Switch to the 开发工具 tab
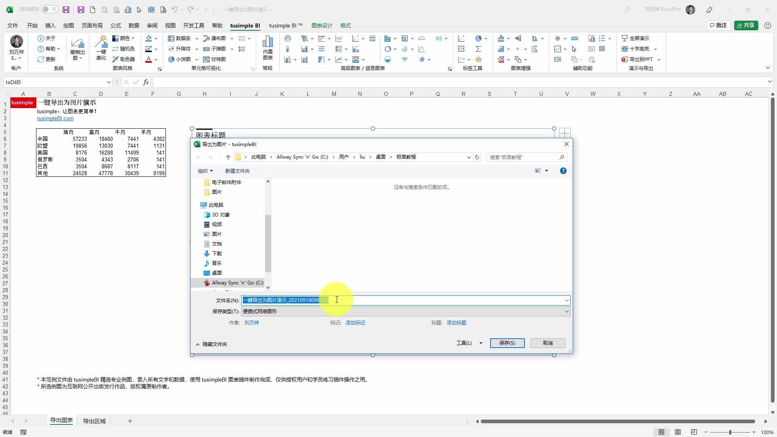 coord(193,25)
